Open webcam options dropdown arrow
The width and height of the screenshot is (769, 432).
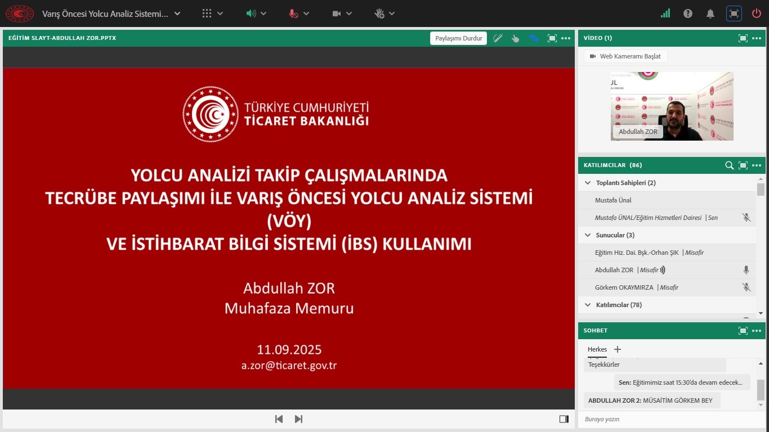349,13
